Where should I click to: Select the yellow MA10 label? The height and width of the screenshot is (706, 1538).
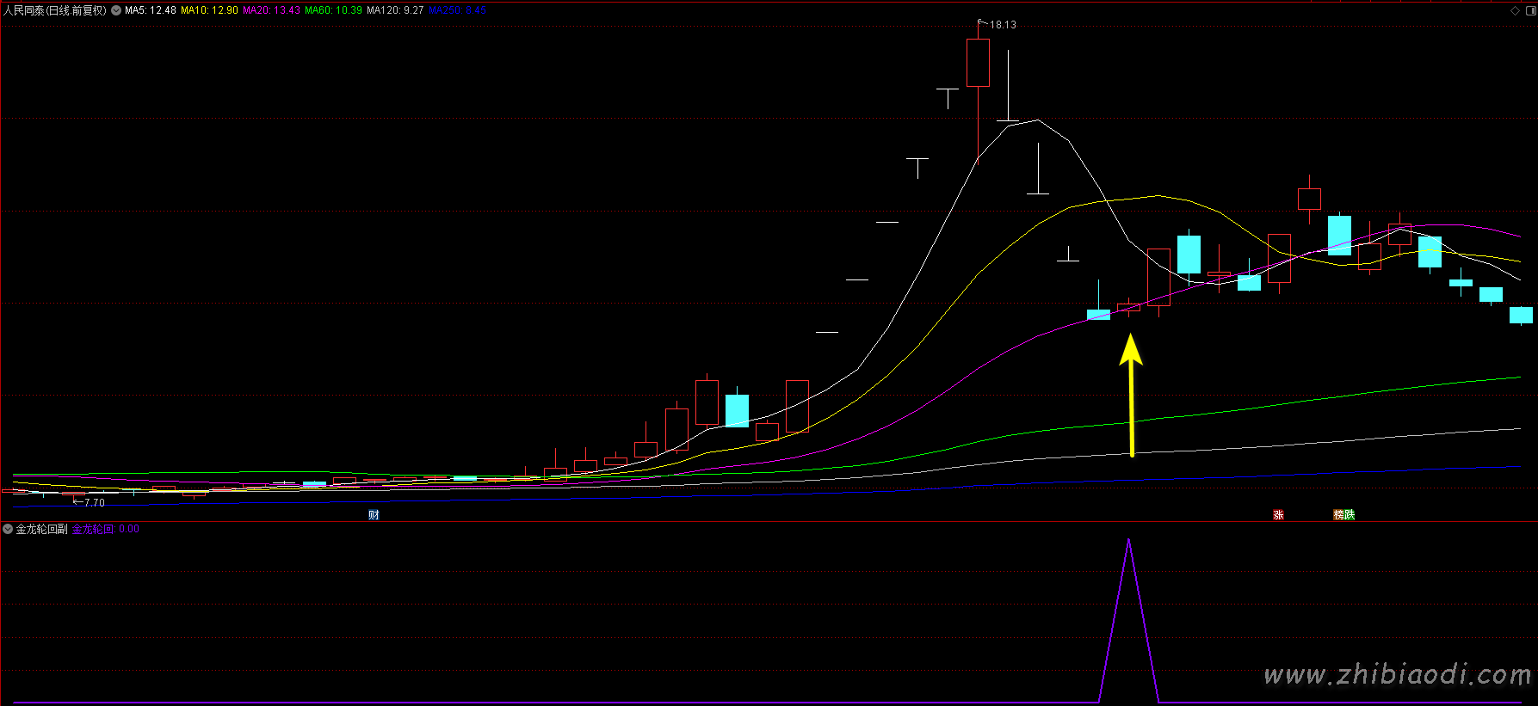point(209,10)
